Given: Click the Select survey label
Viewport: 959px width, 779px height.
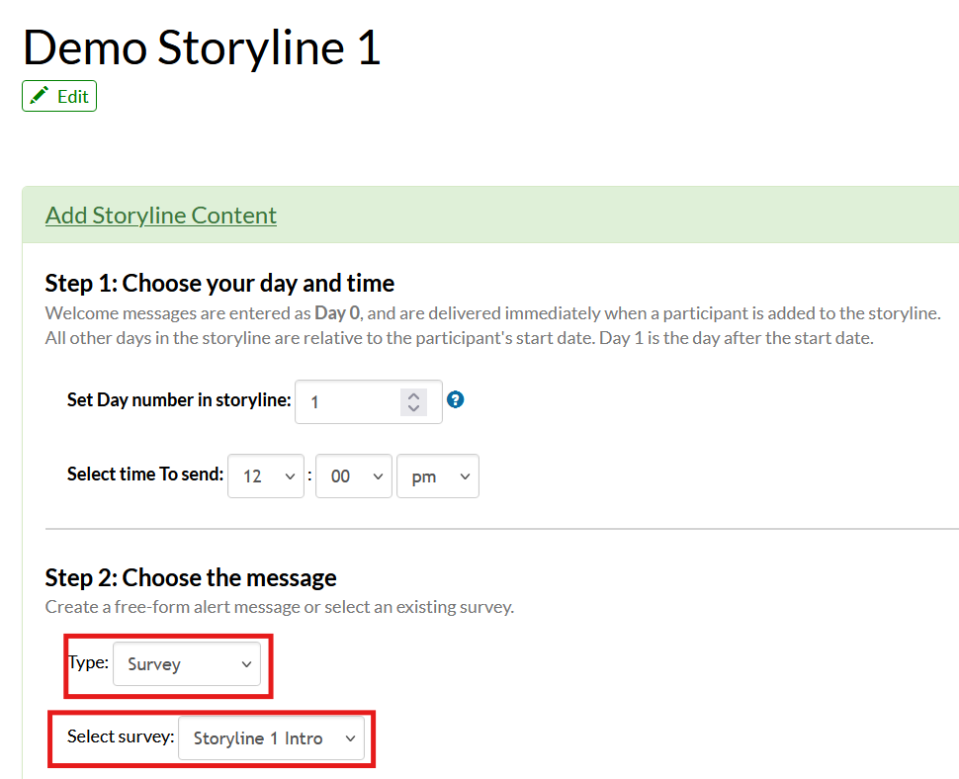Looking at the screenshot, I should [x=121, y=736].
